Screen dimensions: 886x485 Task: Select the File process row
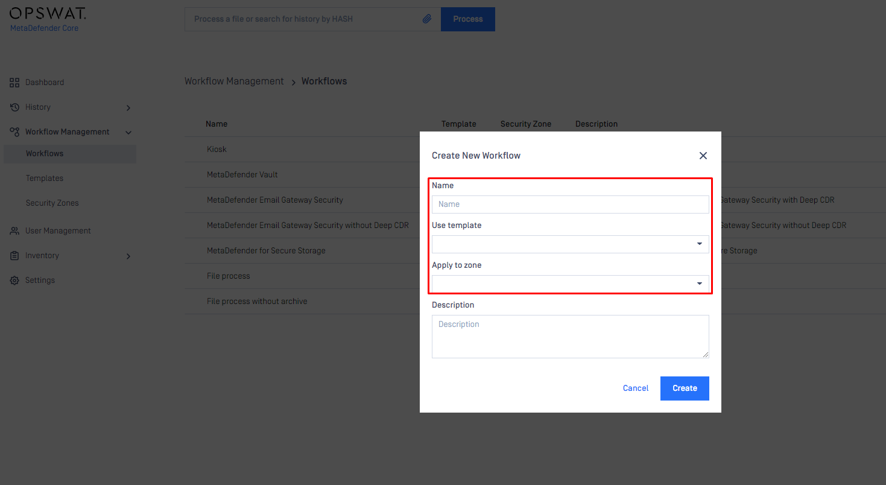click(229, 276)
